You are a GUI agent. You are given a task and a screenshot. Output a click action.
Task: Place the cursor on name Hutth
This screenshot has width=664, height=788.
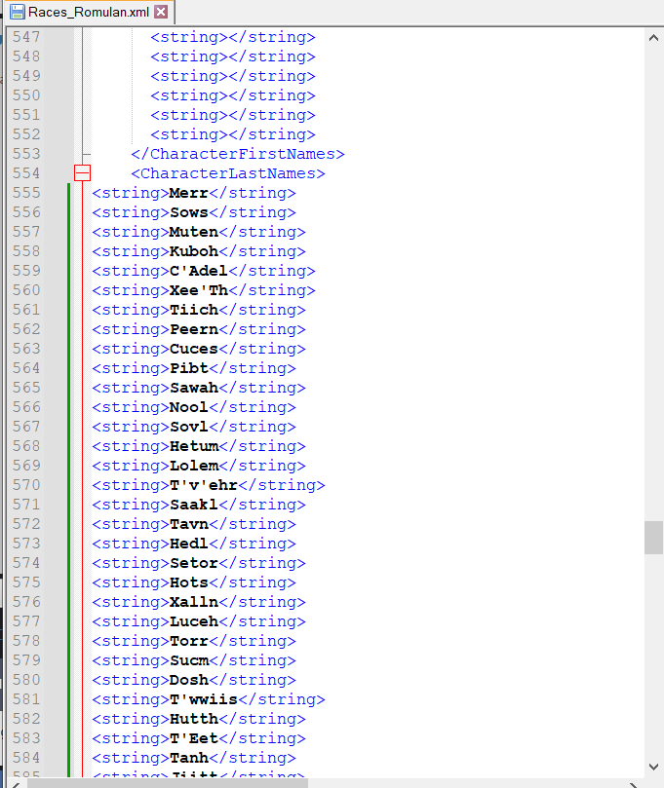pos(194,719)
